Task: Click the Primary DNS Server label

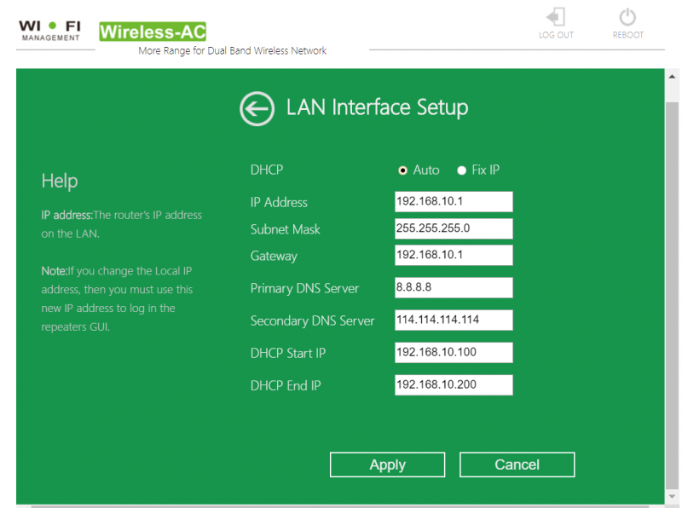Action: pos(304,288)
